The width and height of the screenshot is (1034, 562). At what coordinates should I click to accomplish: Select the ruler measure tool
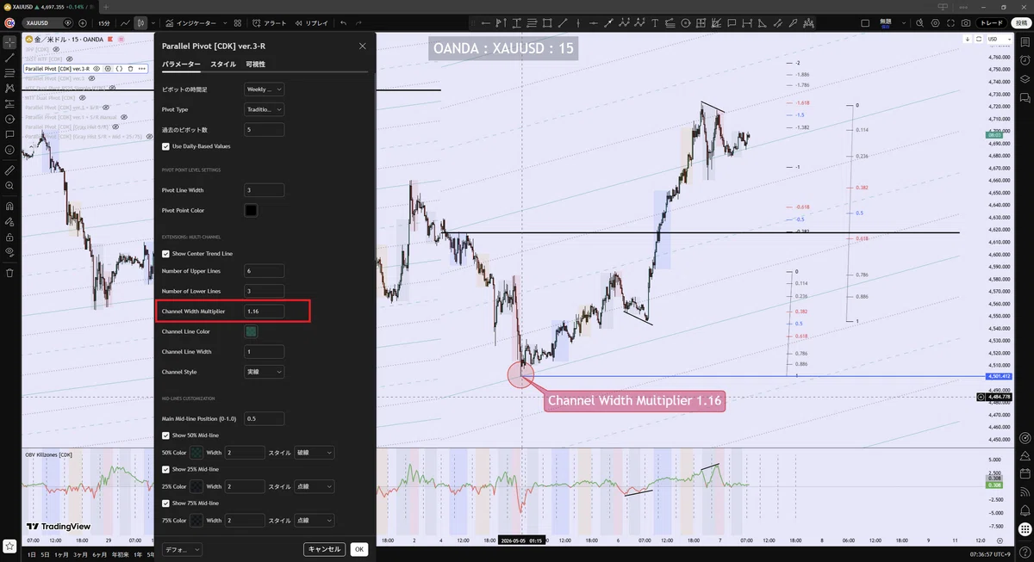9,170
